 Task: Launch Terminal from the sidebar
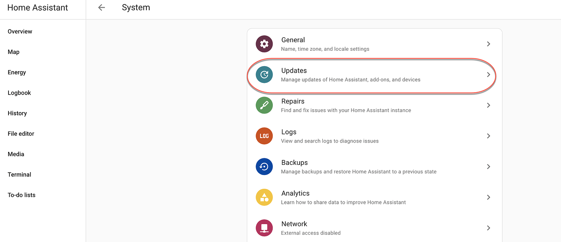tap(19, 175)
